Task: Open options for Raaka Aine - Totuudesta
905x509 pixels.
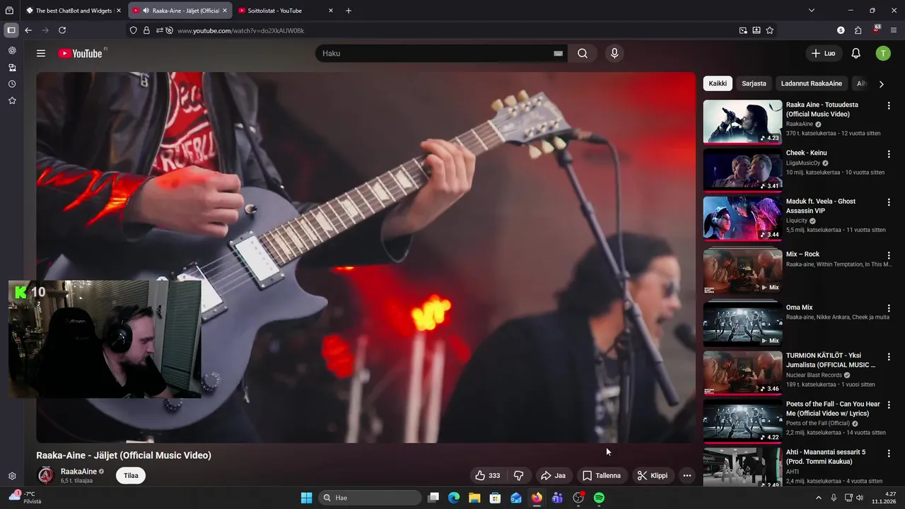Action: [x=889, y=105]
